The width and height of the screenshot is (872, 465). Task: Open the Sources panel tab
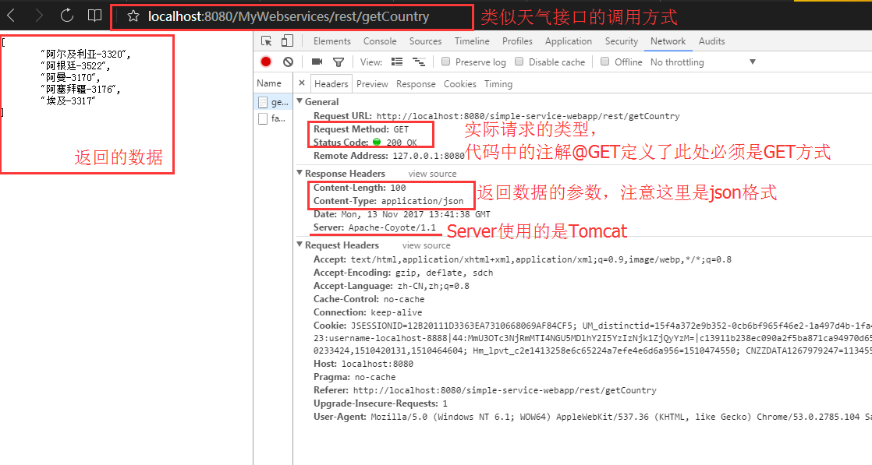point(425,41)
